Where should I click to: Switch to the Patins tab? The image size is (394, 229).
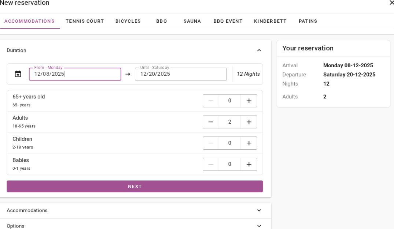[x=308, y=21]
